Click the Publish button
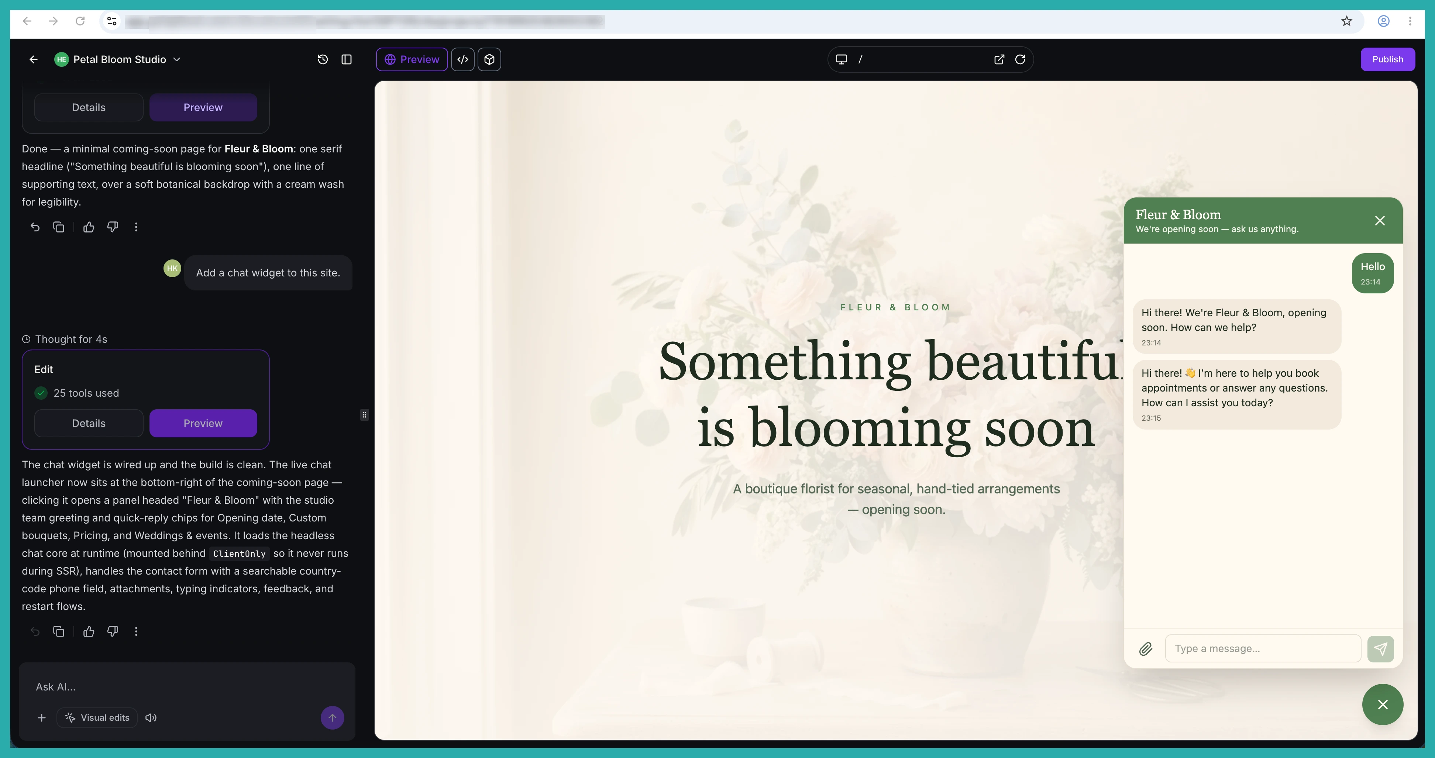This screenshot has width=1435, height=758. point(1388,59)
